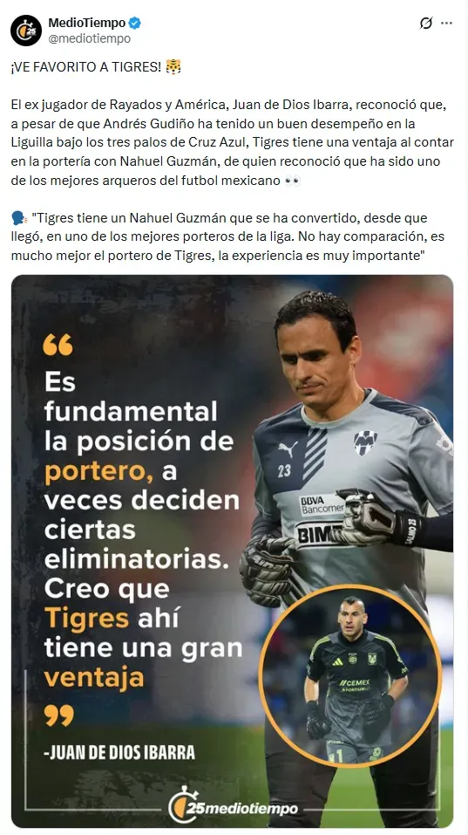This screenshot has height=835, width=468.
Task: Click the tiger emoji after the headline
Action: click(x=173, y=66)
